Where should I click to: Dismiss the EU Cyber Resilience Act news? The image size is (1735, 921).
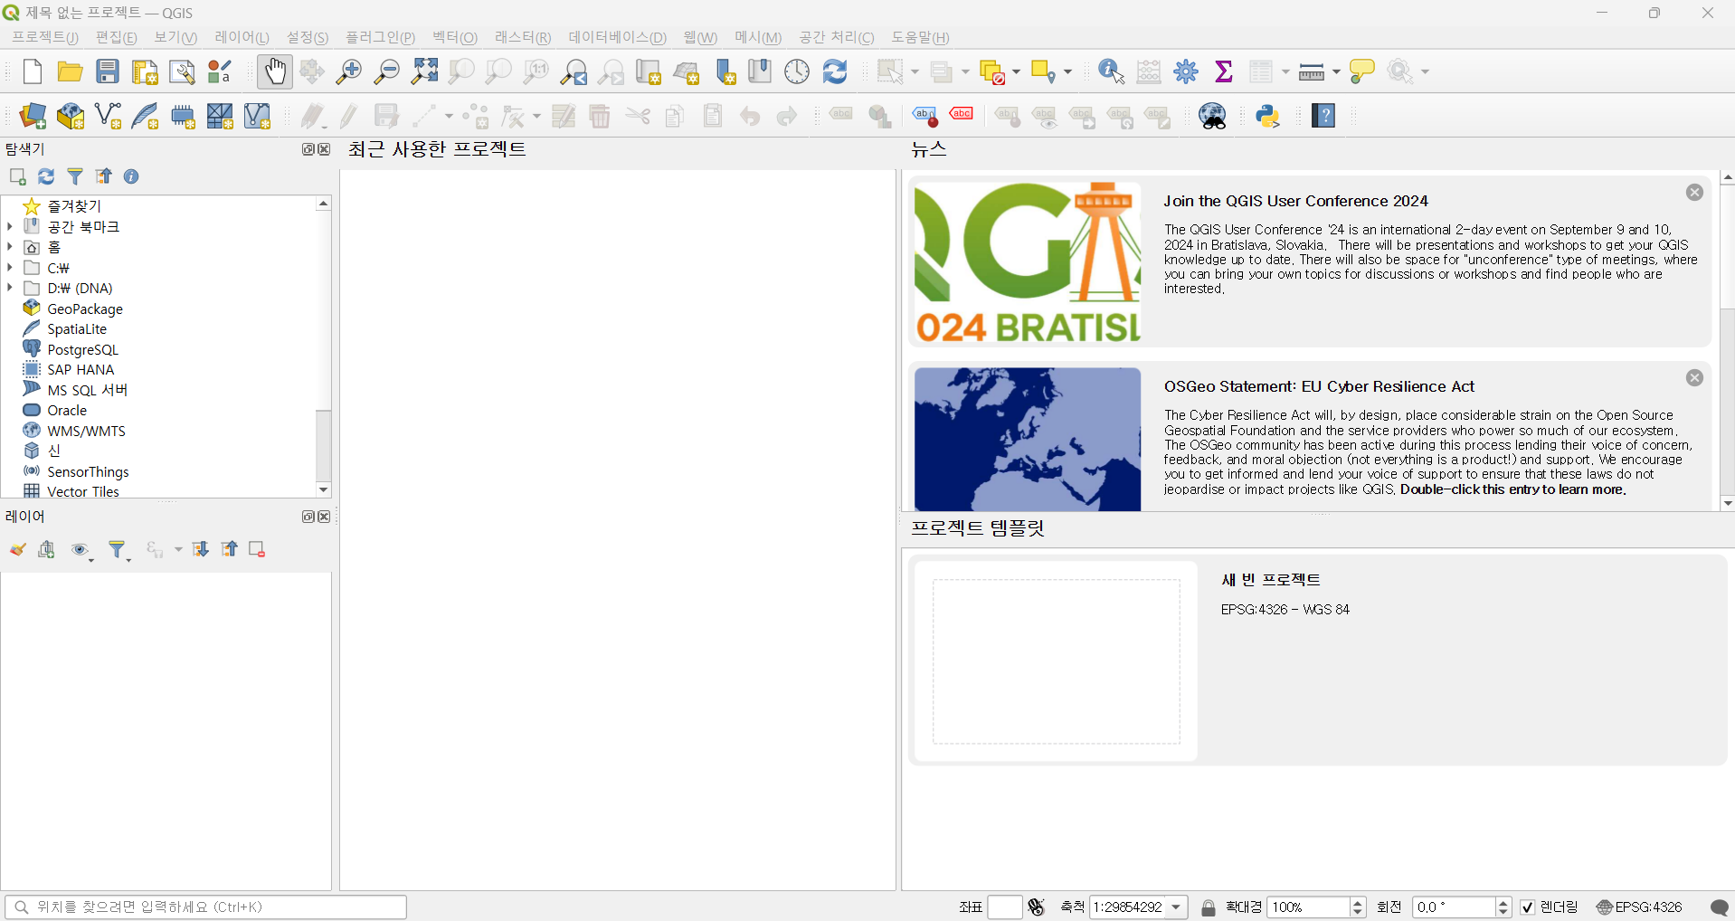click(1694, 378)
